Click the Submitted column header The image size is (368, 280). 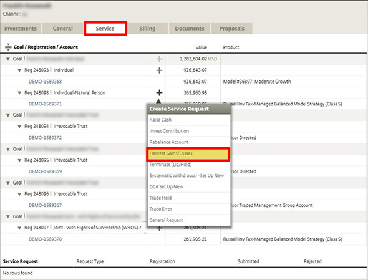(248, 261)
